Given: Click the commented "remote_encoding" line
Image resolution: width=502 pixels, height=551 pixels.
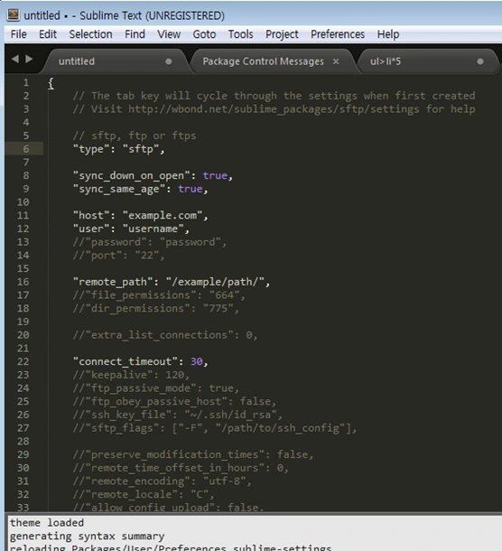Looking at the screenshot, I should click(163, 481).
